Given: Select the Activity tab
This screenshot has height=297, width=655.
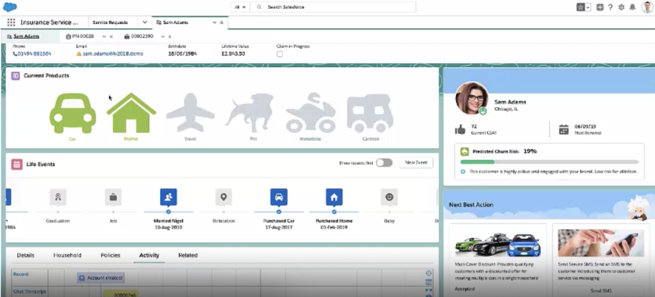Looking at the screenshot, I should (149, 255).
